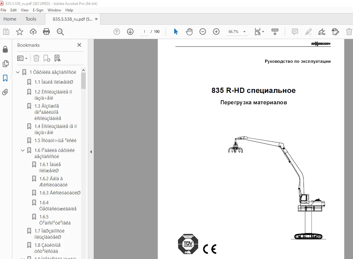Select bookmark 1.6.1
Viewport: 353px width, 259px height.
[x=50, y=167]
